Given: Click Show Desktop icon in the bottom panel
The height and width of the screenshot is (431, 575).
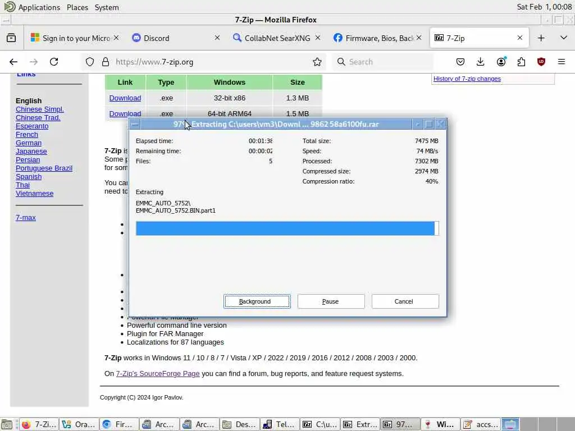Looking at the screenshot, I should (7, 424).
